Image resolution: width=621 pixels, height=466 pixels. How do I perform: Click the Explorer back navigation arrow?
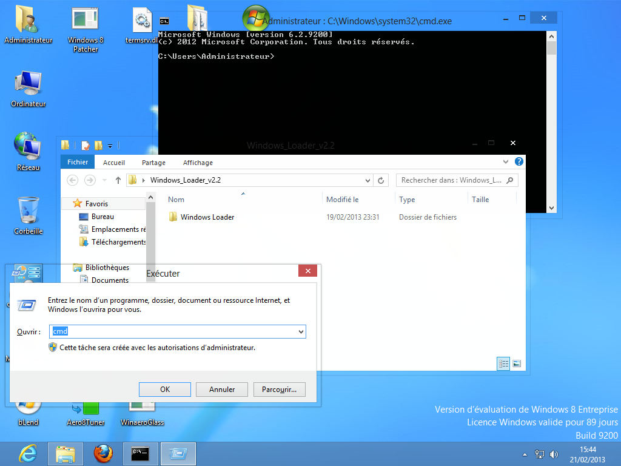pyautogui.click(x=73, y=180)
